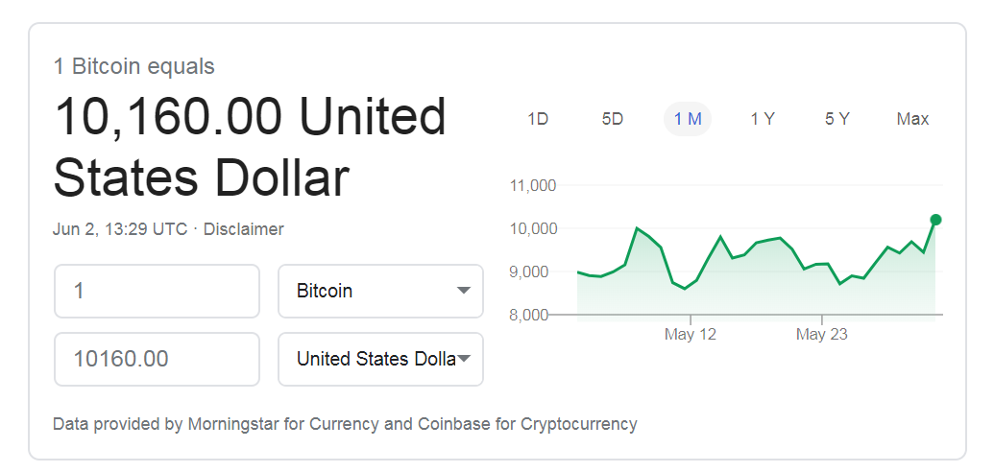Click the 10160.00 dollar amount field
This screenshot has width=994, height=472.
(157, 359)
